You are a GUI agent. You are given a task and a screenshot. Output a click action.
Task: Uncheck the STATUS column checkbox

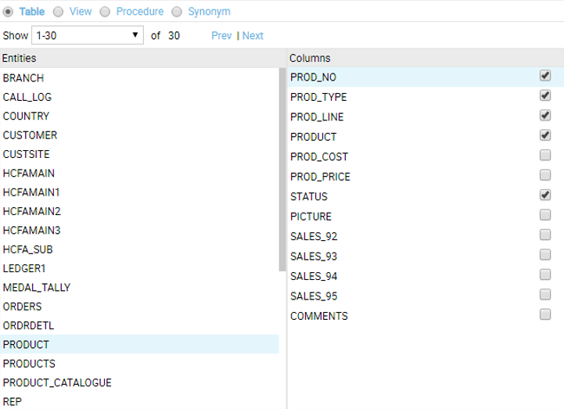point(545,195)
